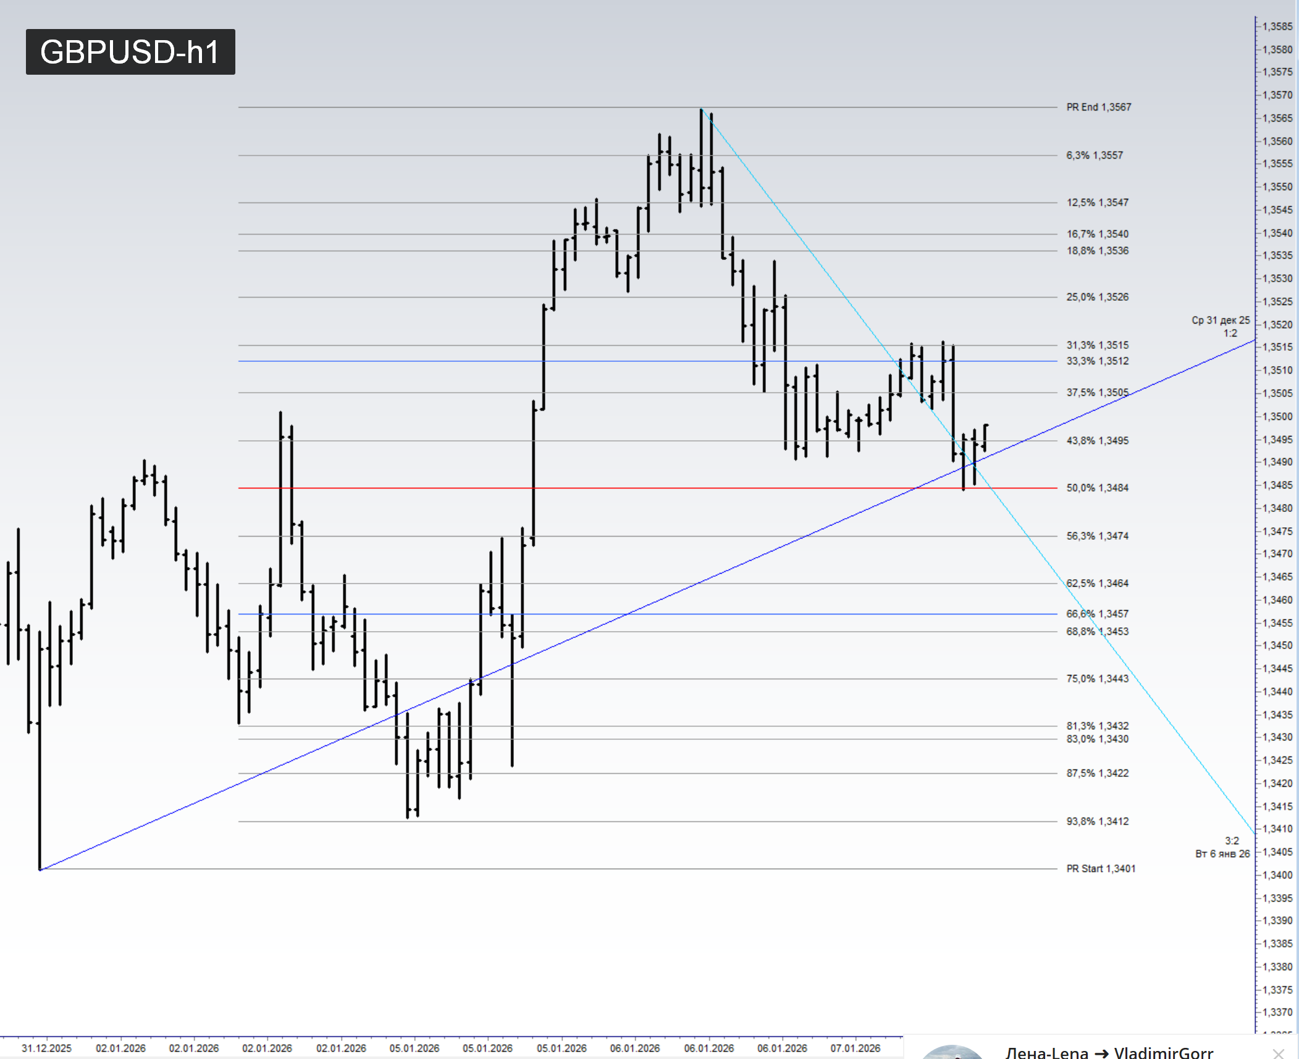Viewport: 1299px width, 1059px height.
Task: Click the PR End 1,3567 label
Action: (1098, 107)
